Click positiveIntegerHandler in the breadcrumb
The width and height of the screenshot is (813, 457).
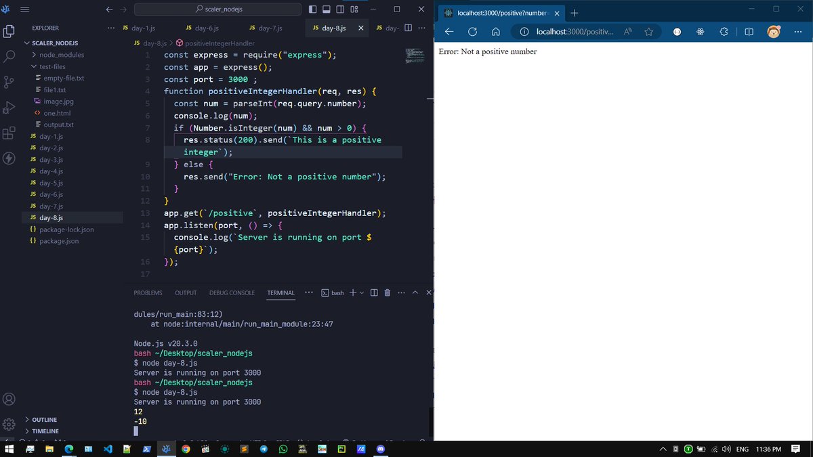(220, 43)
